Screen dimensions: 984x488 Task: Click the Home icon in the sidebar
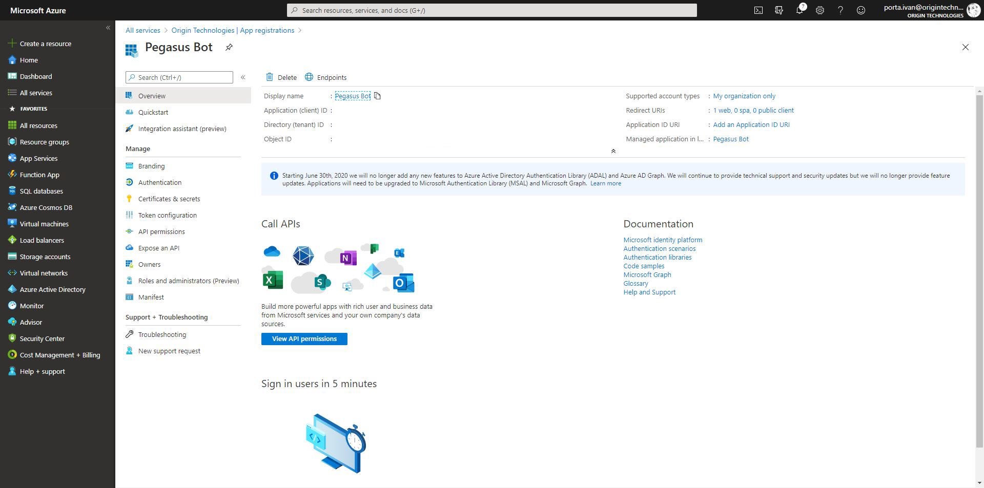(x=12, y=60)
